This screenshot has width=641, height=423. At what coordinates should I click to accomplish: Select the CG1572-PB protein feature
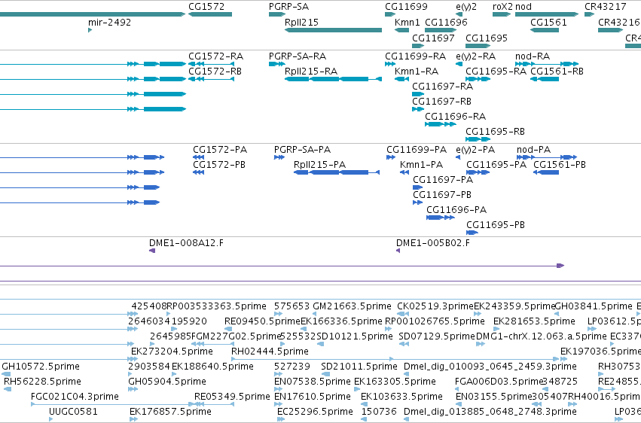click(199, 172)
